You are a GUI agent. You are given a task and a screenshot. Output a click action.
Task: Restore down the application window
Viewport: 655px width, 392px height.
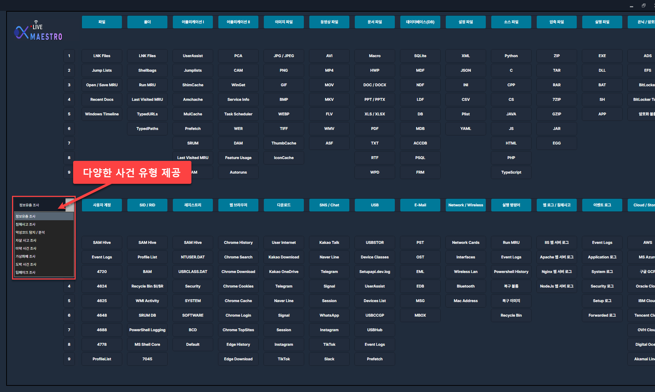(643, 5)
